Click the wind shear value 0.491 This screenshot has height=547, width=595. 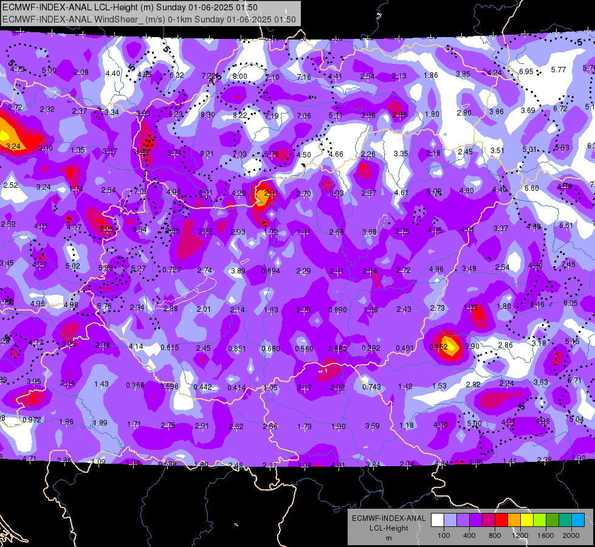[405, 348]
